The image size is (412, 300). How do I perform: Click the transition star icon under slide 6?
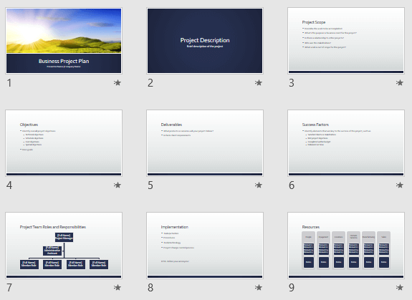pyautogui.click(x=400, y=185)
